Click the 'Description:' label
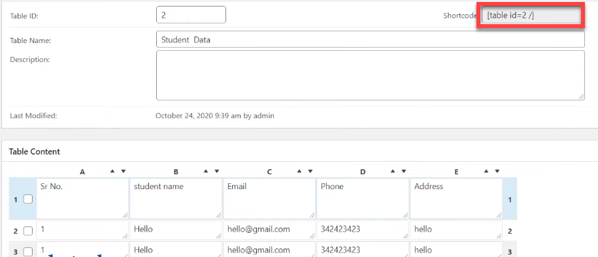The image size is (598, 257). (30, 60)
